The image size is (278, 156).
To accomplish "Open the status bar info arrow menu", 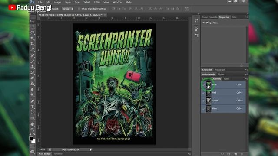I will tap(91, 150).
